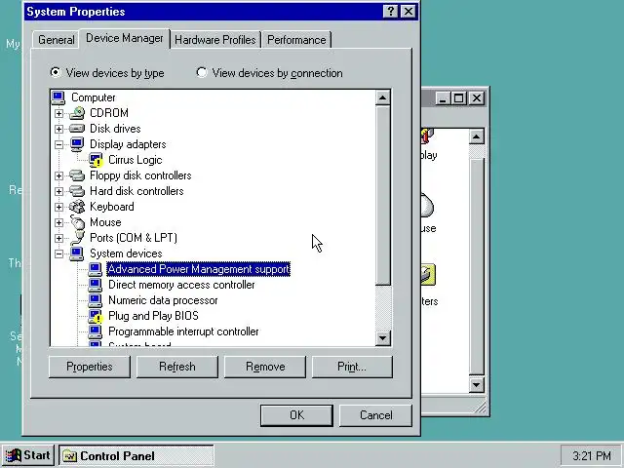This screenshot has height=468, width=624.
Task: Click the Remove button
Action: tap(265, 367)
